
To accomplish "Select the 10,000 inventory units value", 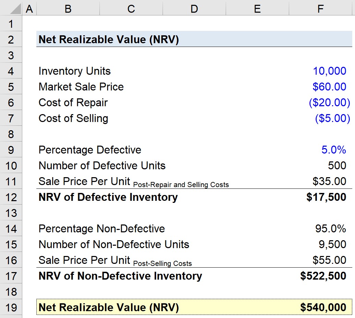I will pyautogui.click(x=329, y=71).
